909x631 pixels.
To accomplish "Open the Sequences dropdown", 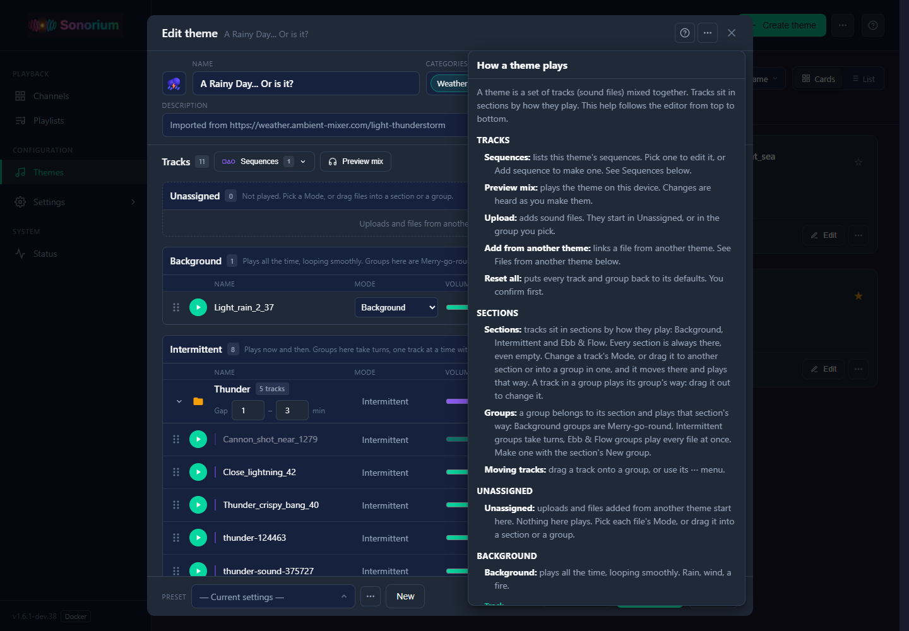I will pos(264,162).
